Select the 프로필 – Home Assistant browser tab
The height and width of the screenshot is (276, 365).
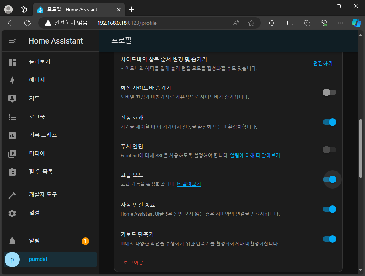[x=79, y=10]
